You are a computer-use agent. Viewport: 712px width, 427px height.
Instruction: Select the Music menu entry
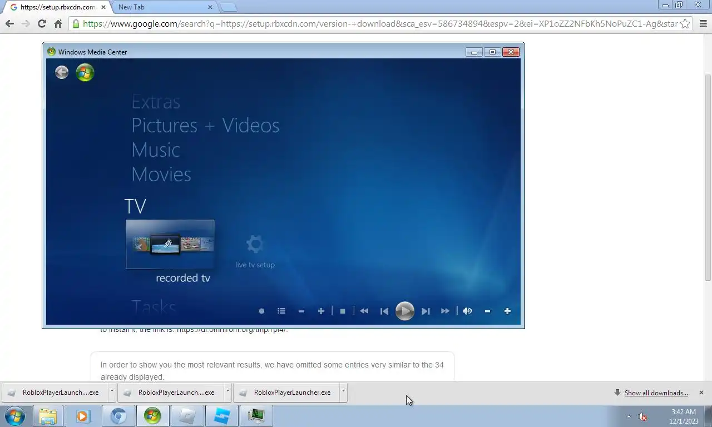156,150
